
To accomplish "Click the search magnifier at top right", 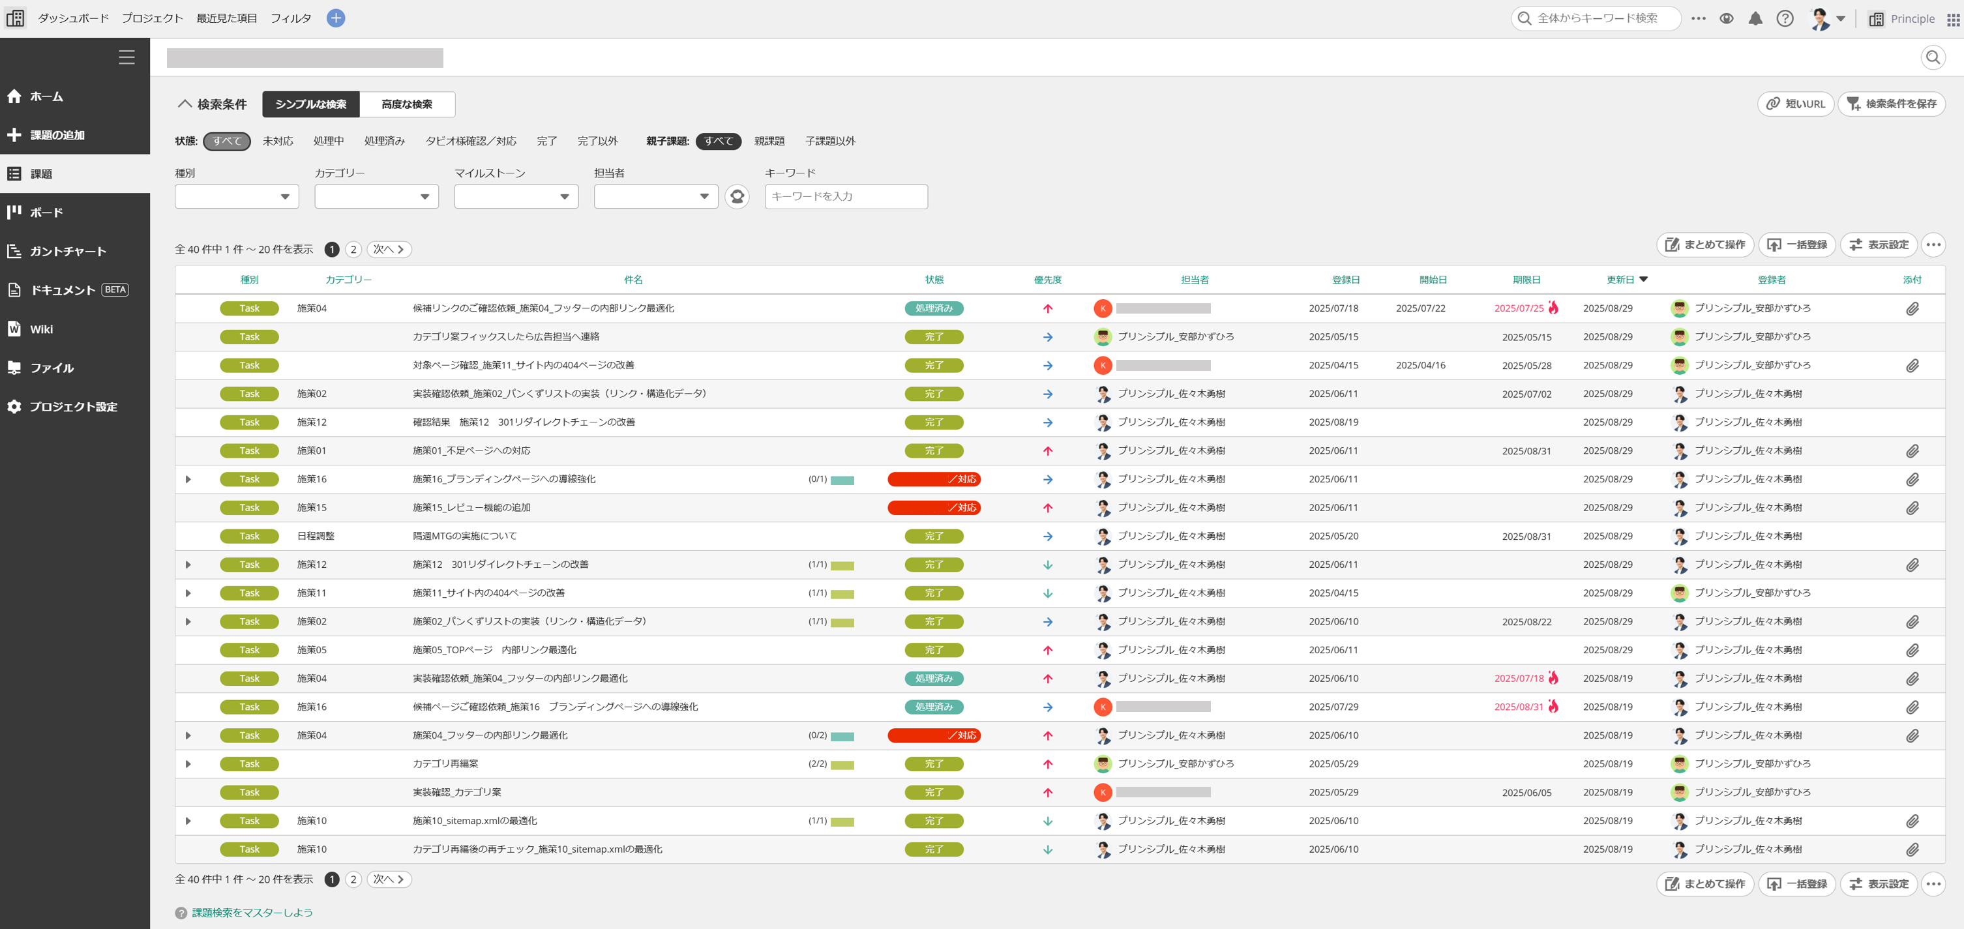I will point(1932,57).
